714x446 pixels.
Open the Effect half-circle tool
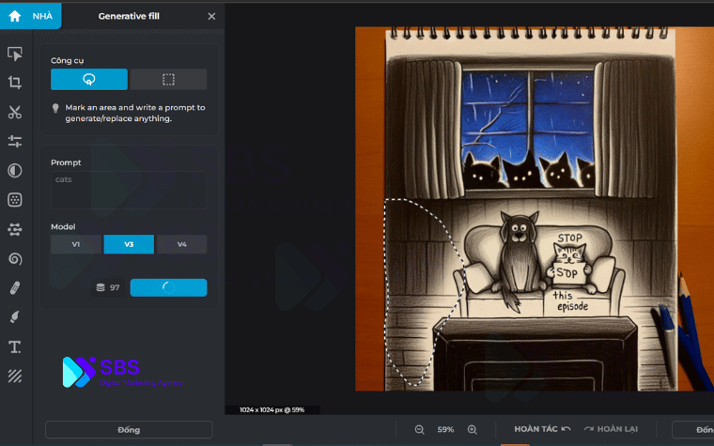[x=15, y=171]
